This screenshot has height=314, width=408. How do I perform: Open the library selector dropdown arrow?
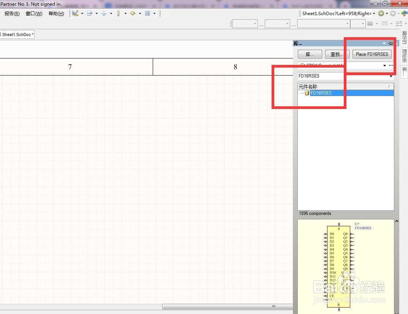coord(384,65)
